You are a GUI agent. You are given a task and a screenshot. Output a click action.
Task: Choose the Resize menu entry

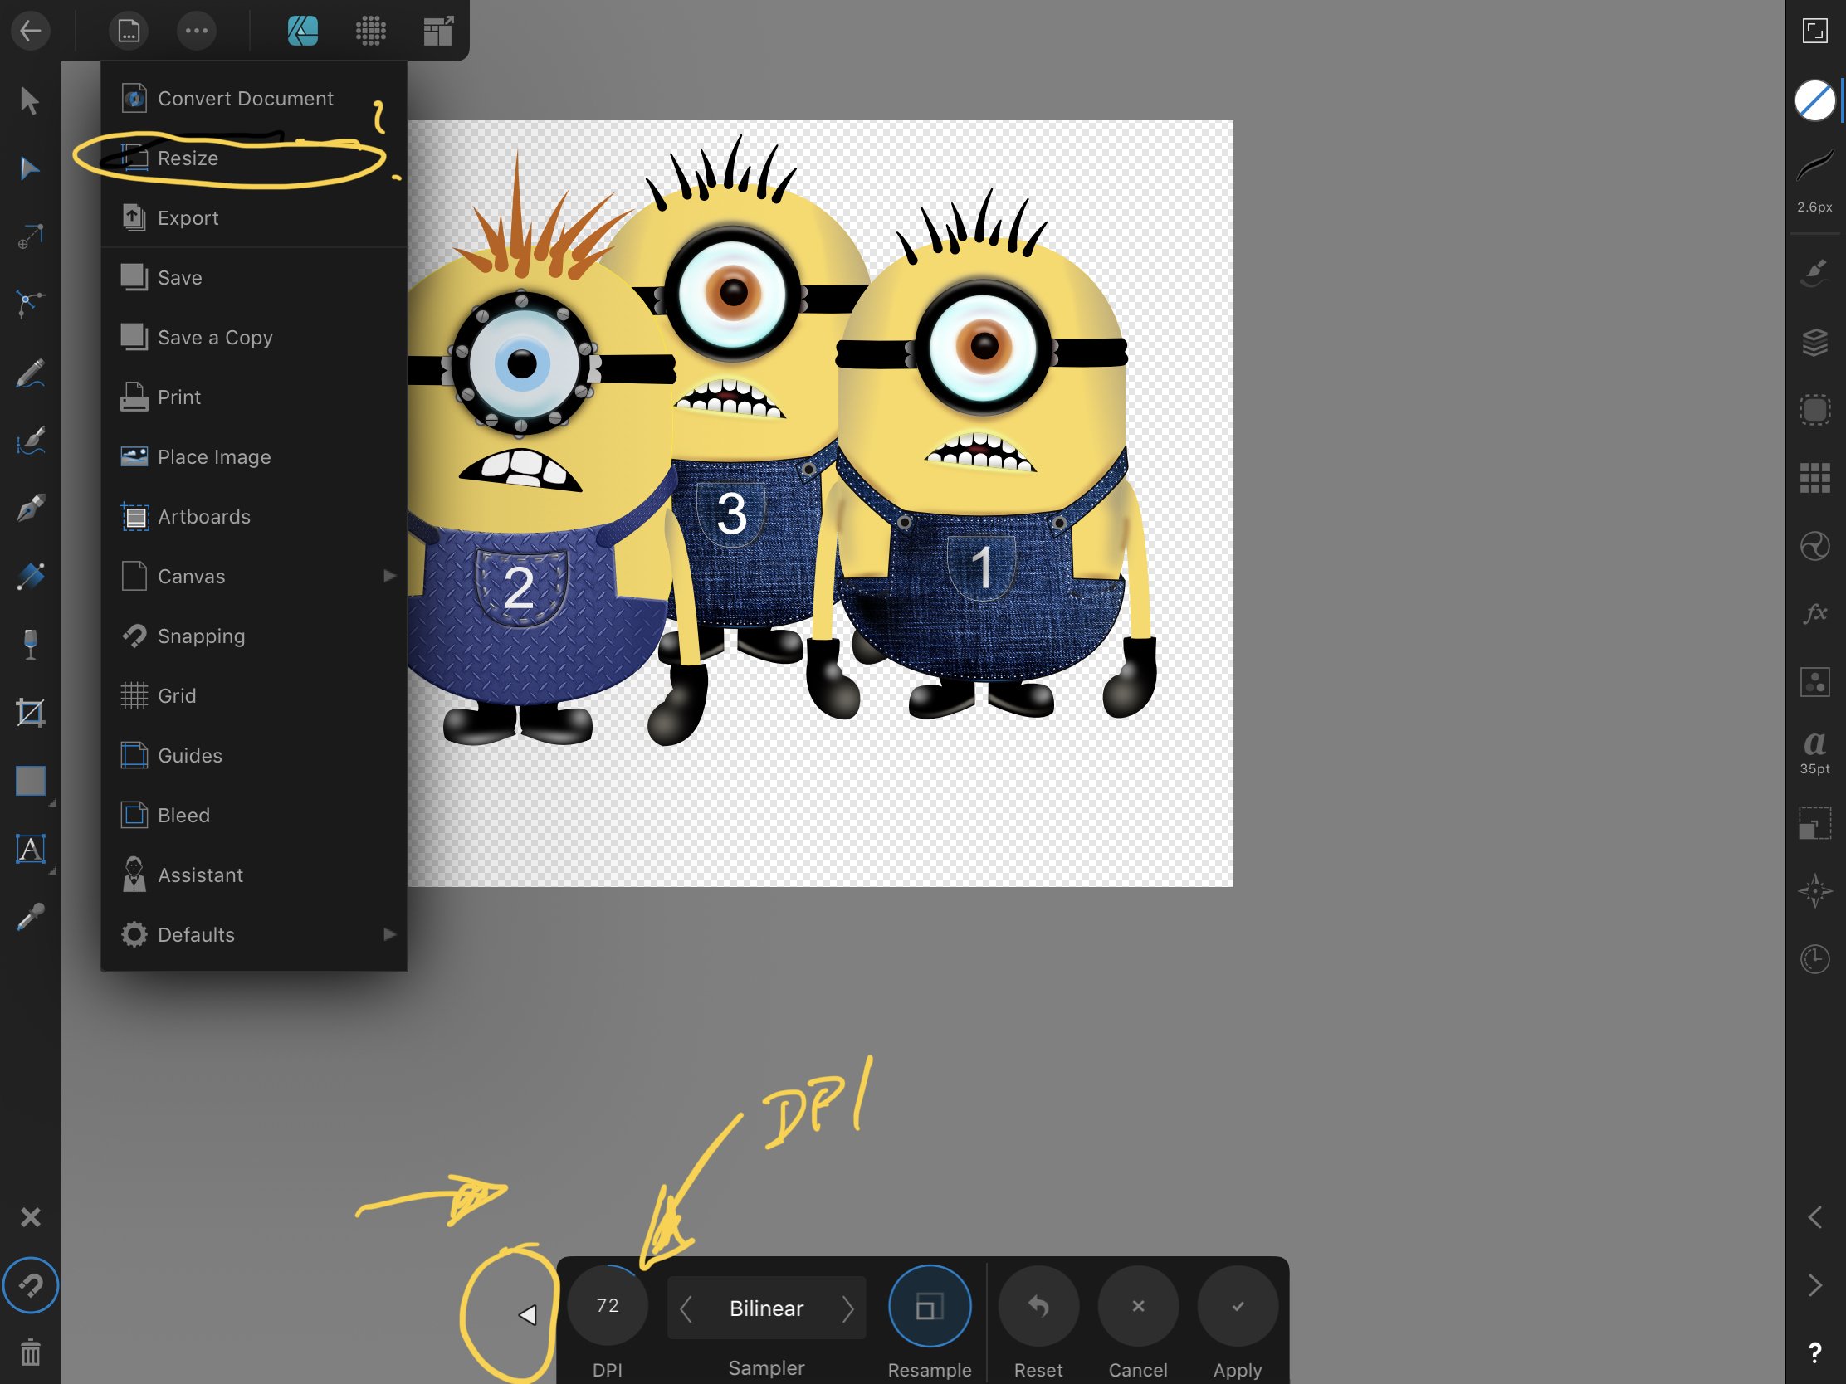254,158
